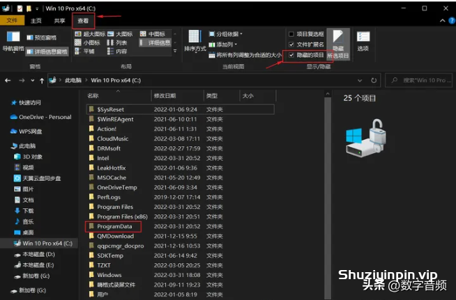This screenshot has width=456, height=300.
Task: Toggle the 详细信息窗格 details pane
Action: click(x=47, y=52)
